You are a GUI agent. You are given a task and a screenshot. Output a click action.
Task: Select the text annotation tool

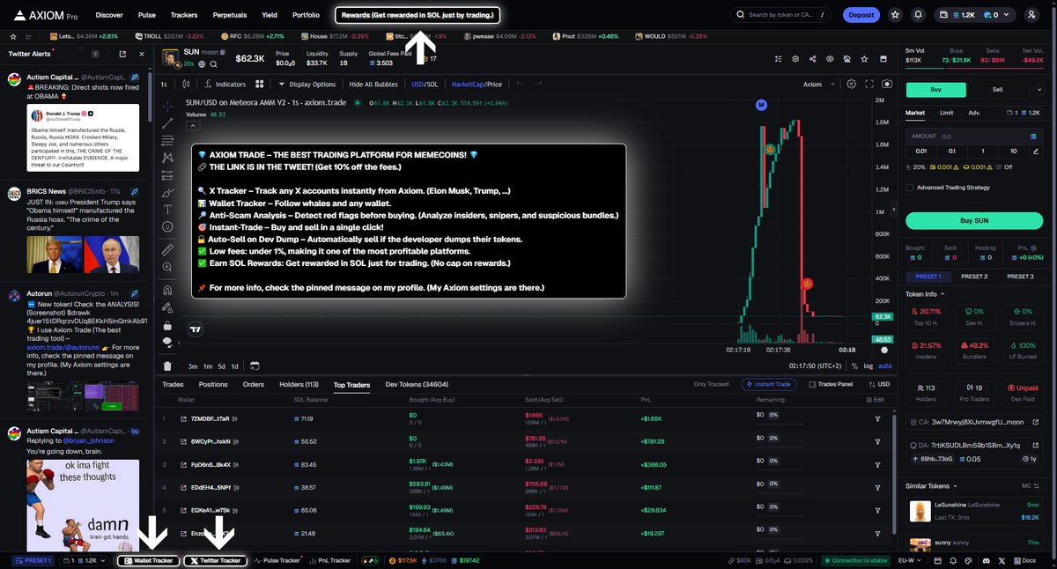pyautogui.click(x=167, y=209)
